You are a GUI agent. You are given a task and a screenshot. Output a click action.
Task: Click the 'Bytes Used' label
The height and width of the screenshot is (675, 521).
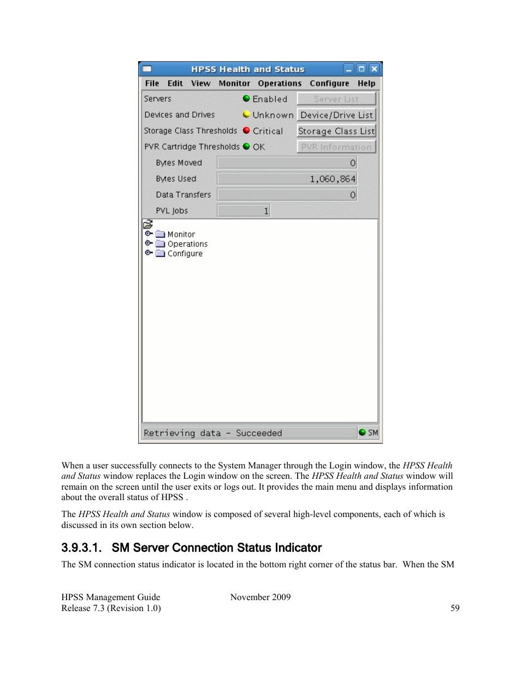click(x=176, y=179)
